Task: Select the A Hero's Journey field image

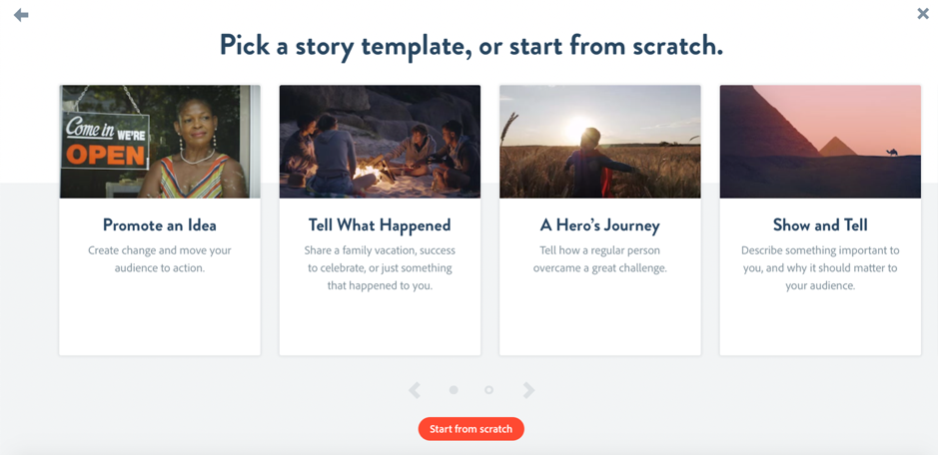Action: tap(600, 142)
